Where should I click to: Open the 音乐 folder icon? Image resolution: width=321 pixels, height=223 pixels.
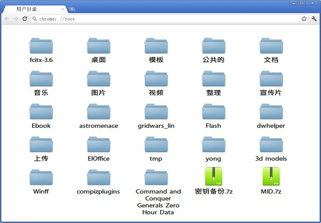point(41,79)
